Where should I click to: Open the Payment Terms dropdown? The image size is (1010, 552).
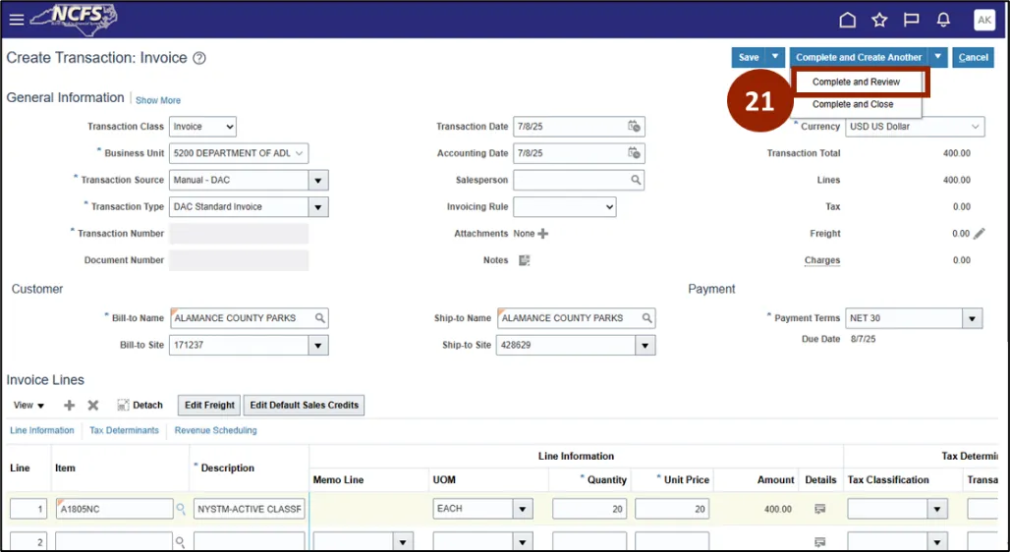click(972, 318)
